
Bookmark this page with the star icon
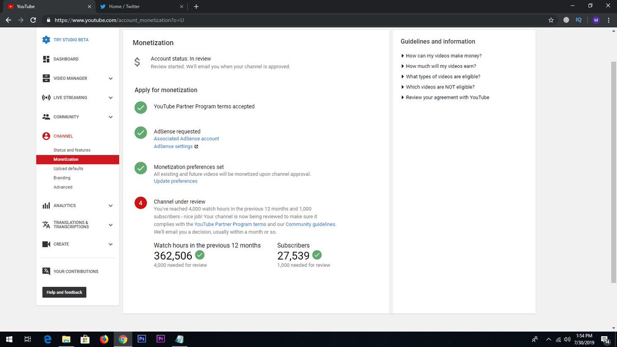551,20
